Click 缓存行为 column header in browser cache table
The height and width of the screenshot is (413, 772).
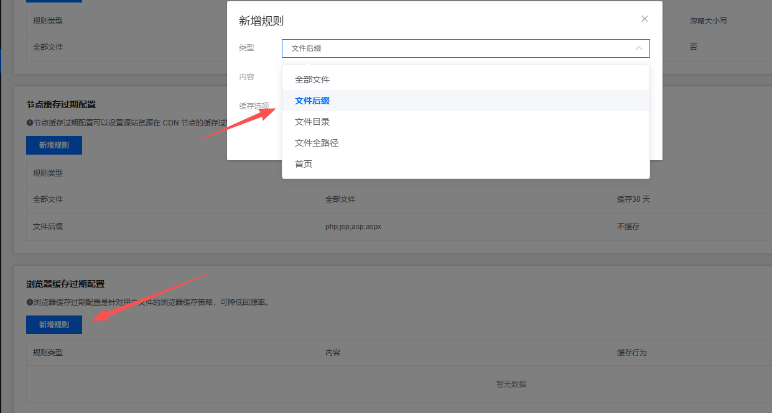(632, 353)
